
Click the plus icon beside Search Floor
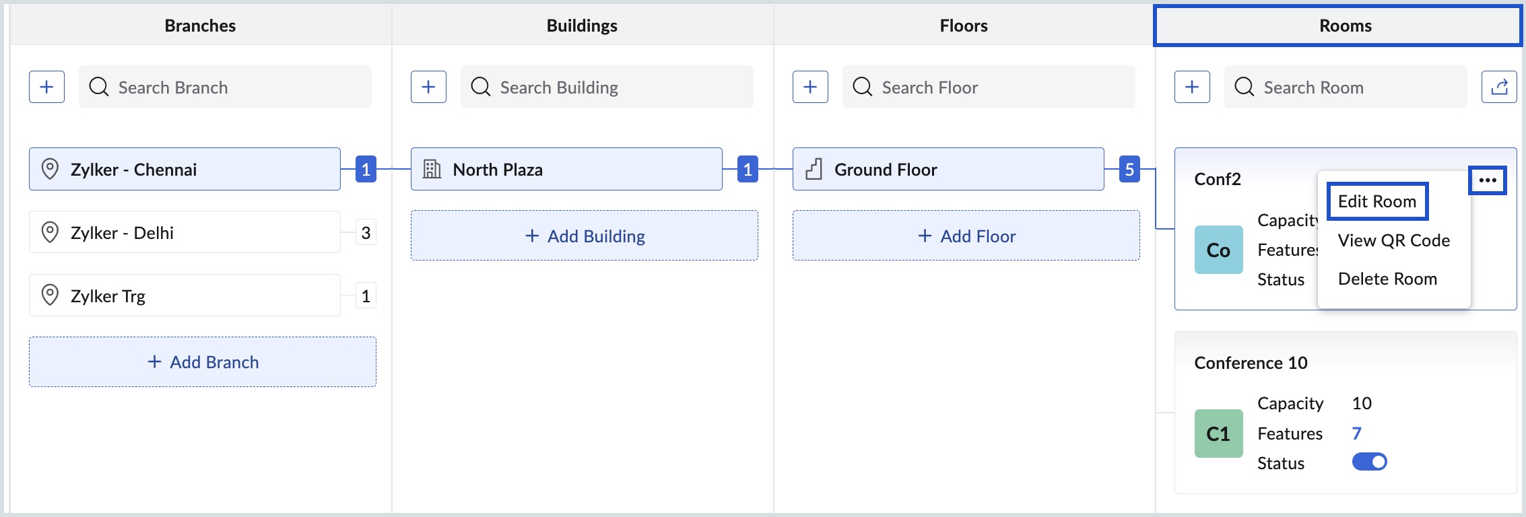pos(810,87)
